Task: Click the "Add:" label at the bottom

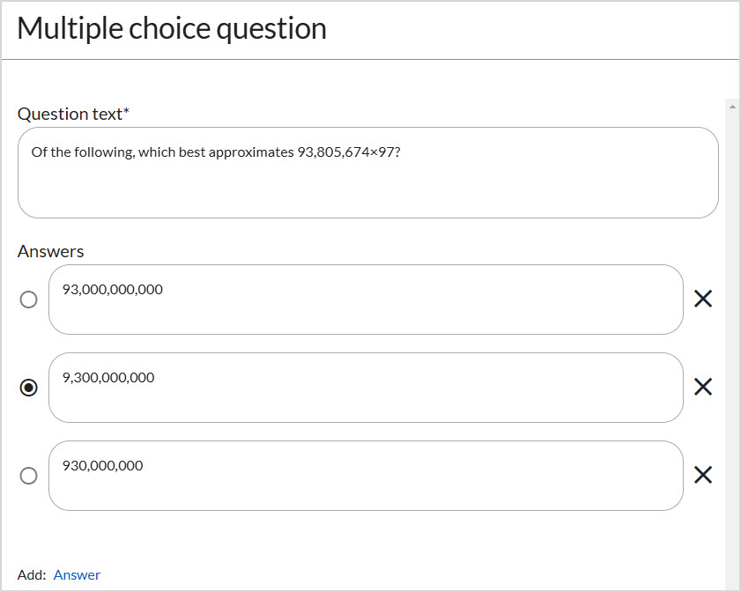Action: 29,574
